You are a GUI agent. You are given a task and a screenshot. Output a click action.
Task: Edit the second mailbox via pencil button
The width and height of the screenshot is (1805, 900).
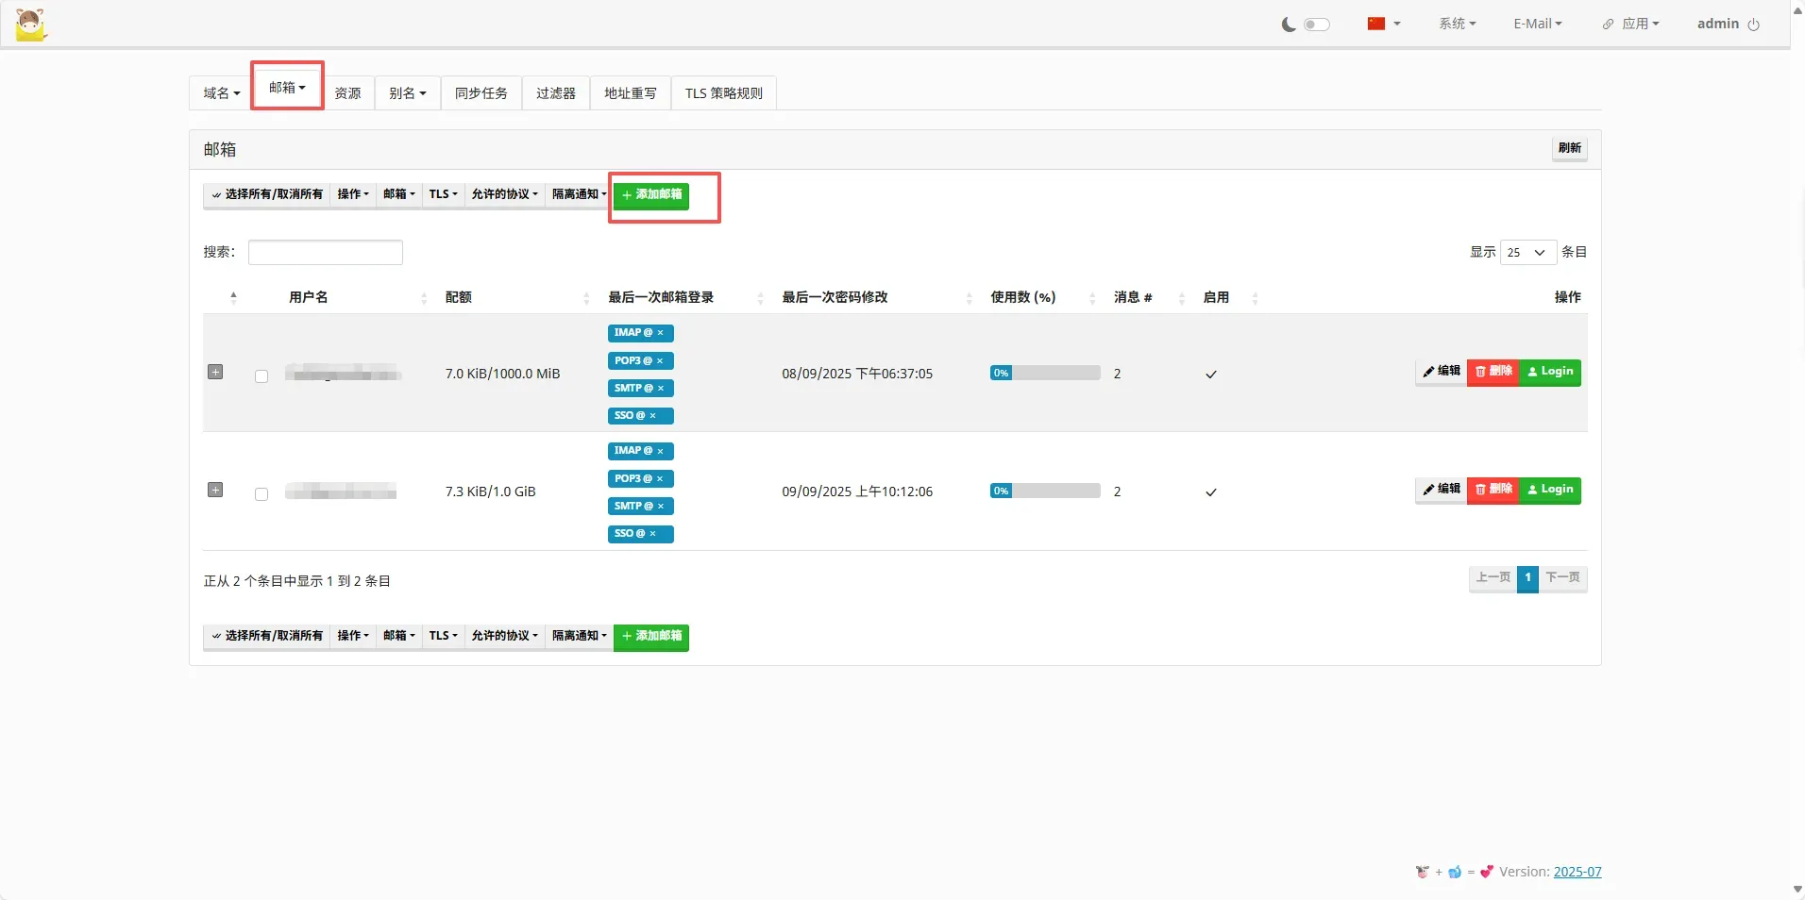1441,490
